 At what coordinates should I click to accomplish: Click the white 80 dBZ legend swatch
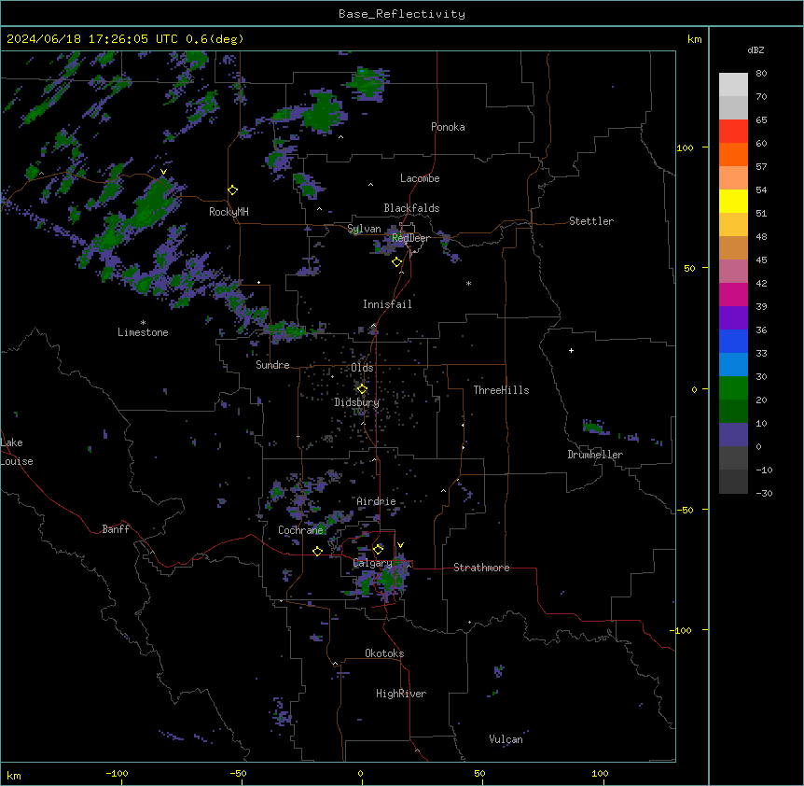coord(733,85)
